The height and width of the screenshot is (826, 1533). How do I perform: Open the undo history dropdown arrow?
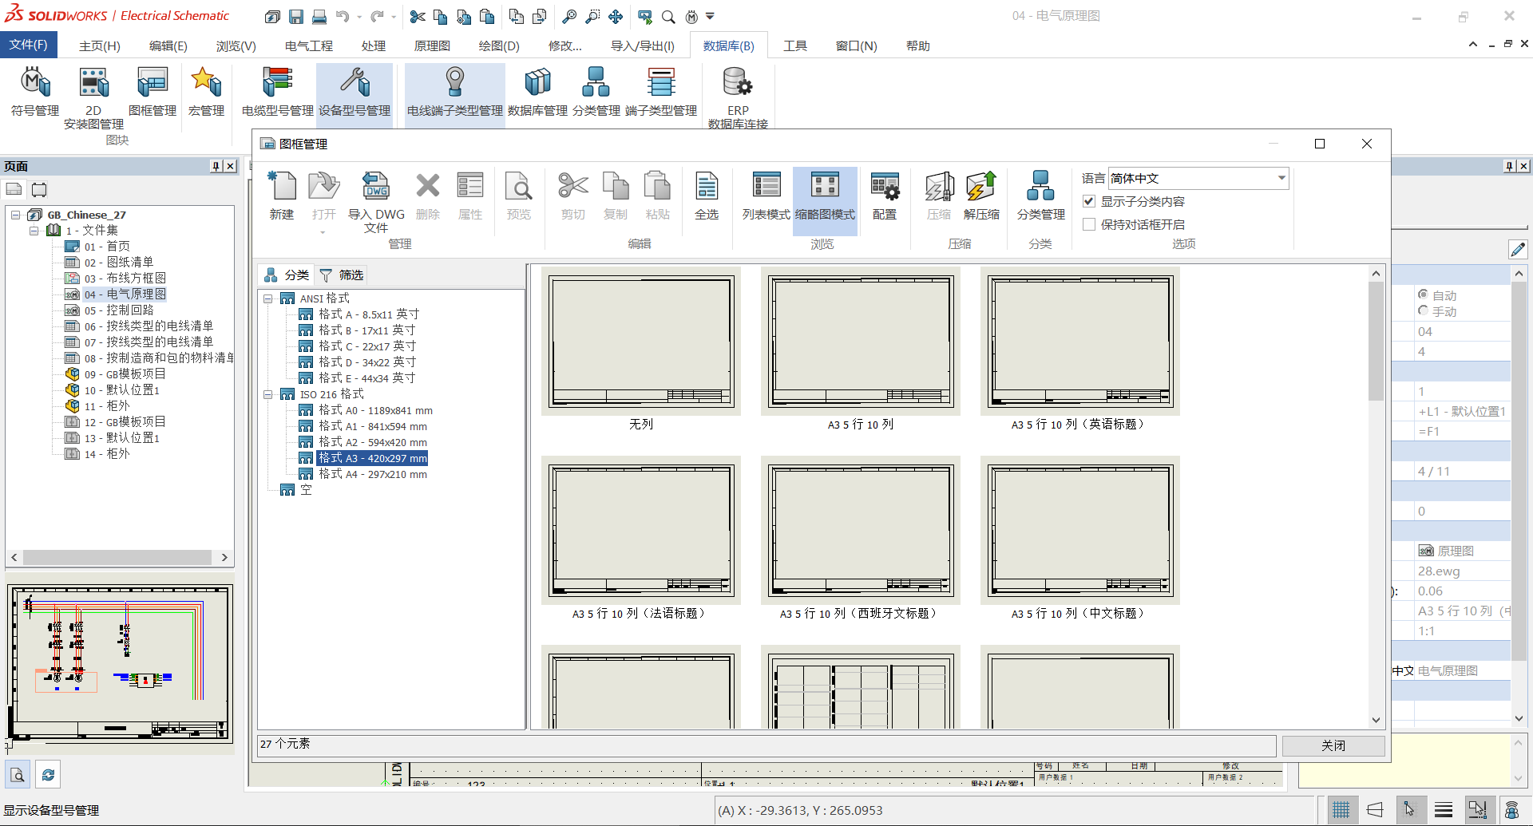click(x=359, y=16)
